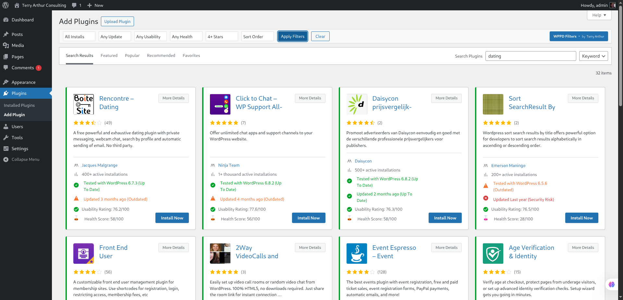Open author link Emerson Maningo
The height and width of the screenshot is (300, 623).
508,166
